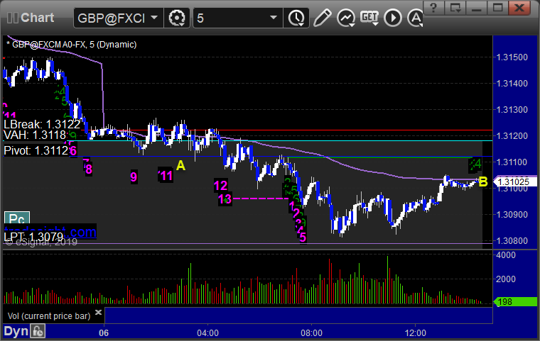The image size is (540, 341).
Task: Select the pencil drawing tools icon
Action: coord(323,18)
